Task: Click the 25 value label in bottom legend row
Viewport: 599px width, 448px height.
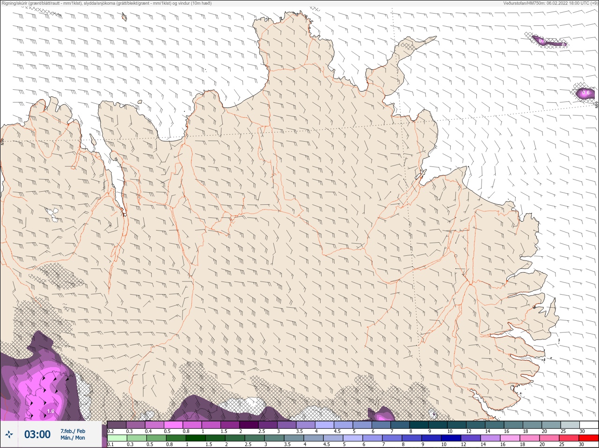Action: click(561, 445)
